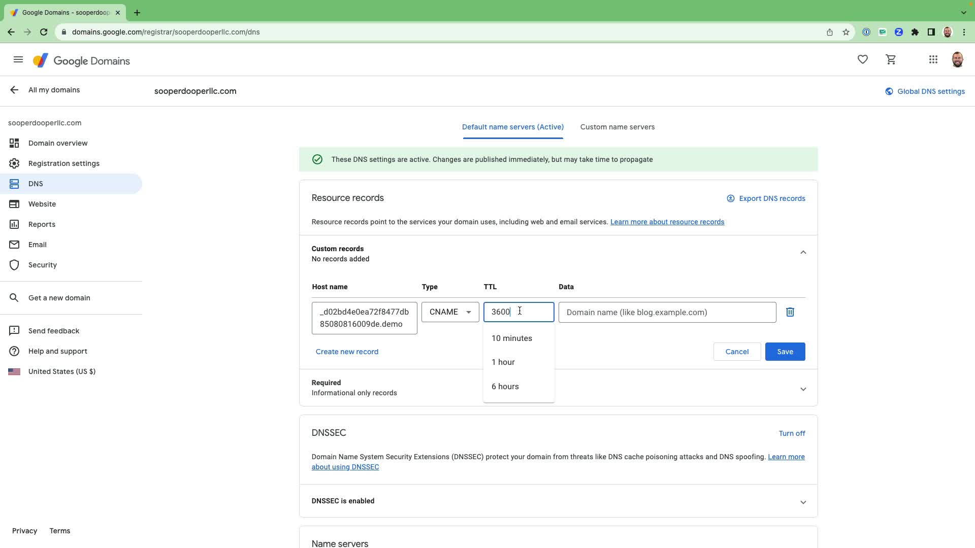Click the favorites heart icon
This screenshot has height=548, width=975.
tap(862, 59)
